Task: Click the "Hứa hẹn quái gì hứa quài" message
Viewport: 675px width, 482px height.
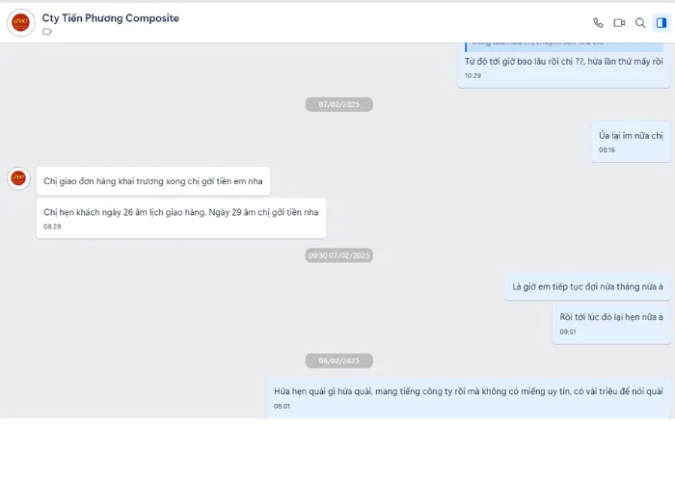Action: coord(469,397)
